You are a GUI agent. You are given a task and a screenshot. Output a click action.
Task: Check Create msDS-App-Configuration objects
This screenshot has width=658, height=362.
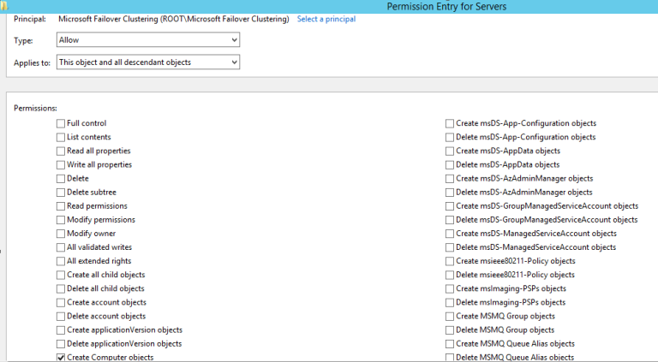pos(450,123)
